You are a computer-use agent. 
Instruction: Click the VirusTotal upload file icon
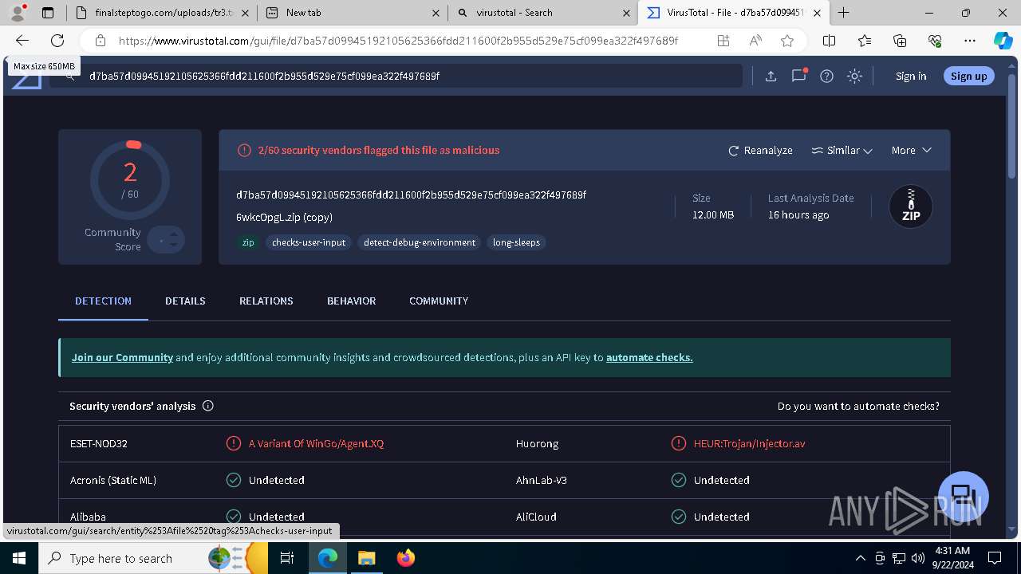coord(771,76)
